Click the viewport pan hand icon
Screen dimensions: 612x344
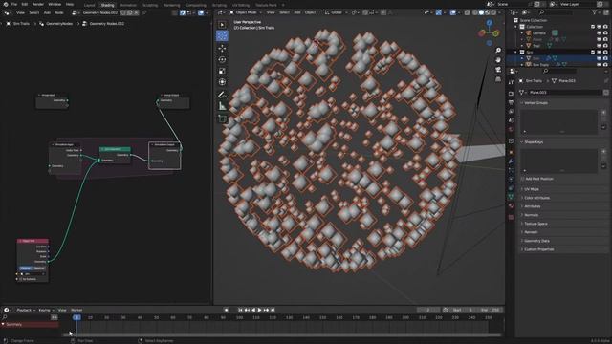[498, 59]
